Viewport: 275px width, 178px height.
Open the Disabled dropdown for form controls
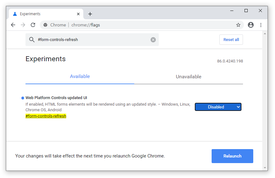[x=218, y=107]
